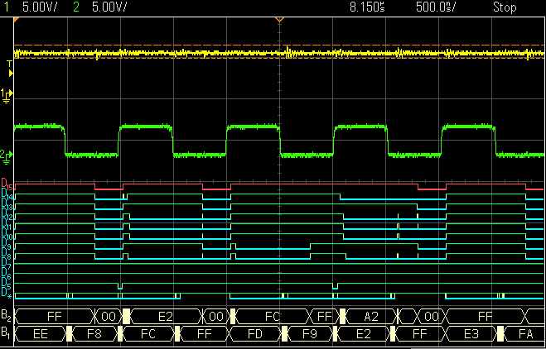Select the F8 value on bus B1
The width and height of the screenshot is (546, 349).
pyautogui.click(x=95, y=332)
